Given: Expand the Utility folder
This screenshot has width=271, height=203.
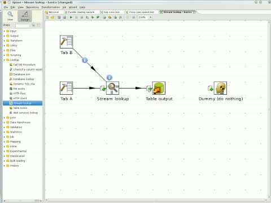Looking at the screenshot, I should click(x=4, y=46).
